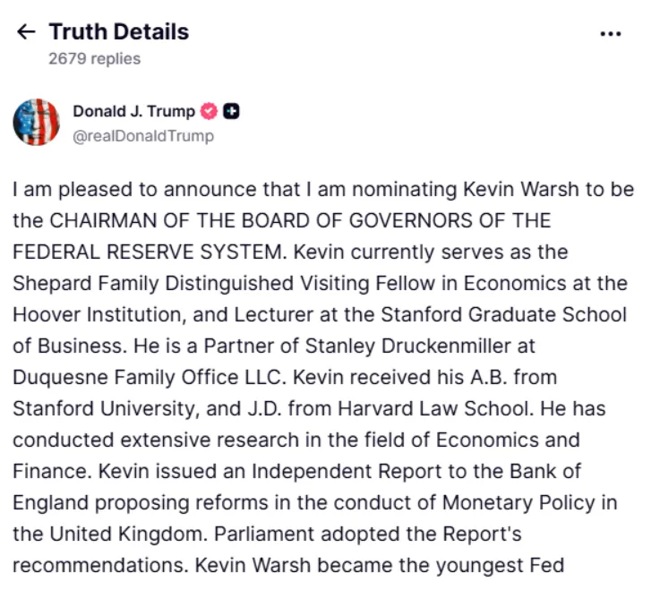Open the Donald J. Trump display name
Screen dimensions: 660x590
click(x=133, y=112)
